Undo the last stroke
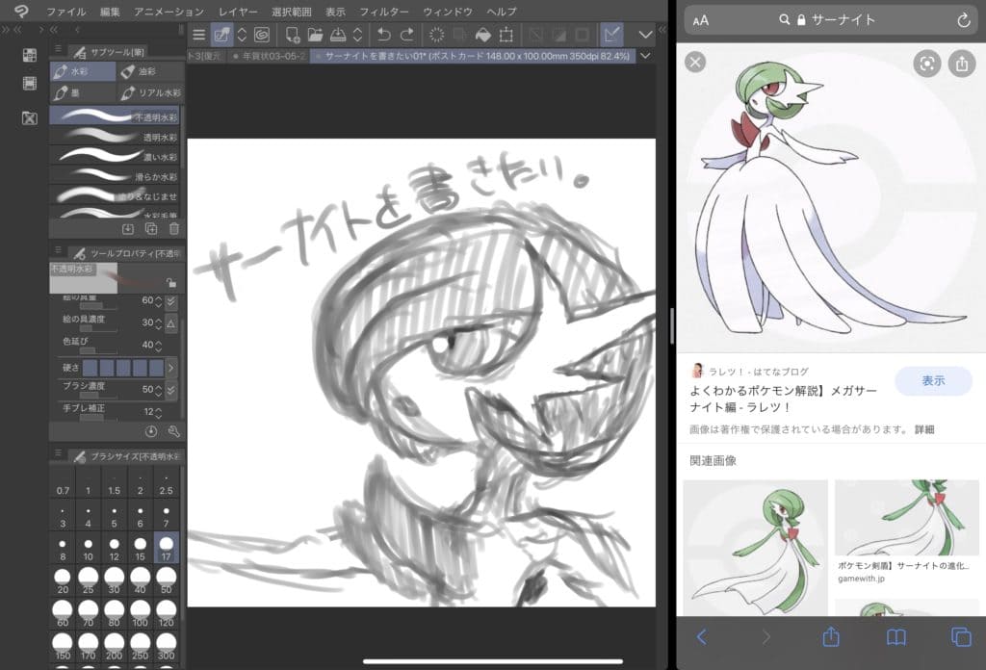 (x=383, y=36)
